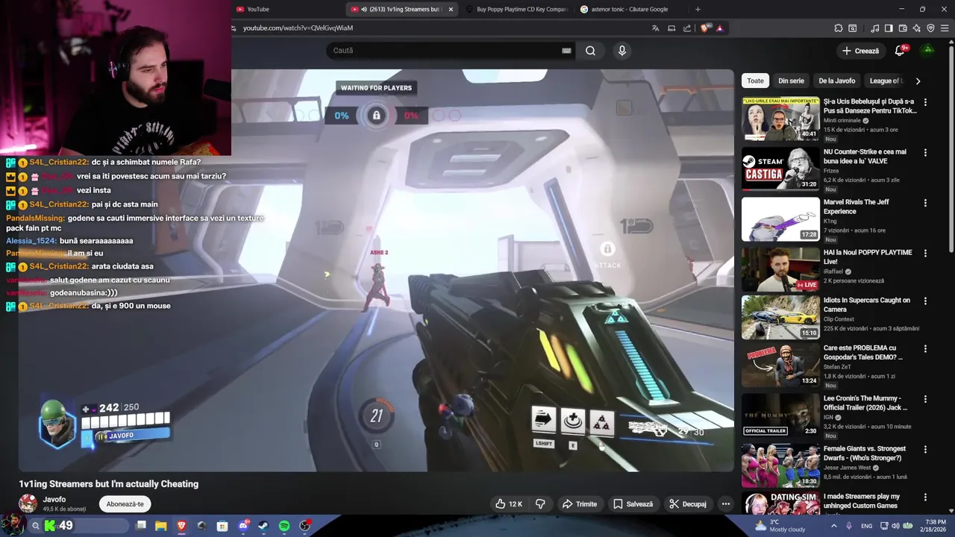Viewport: 955px width, 537px height.
Task: Show more filter chips with right arrow
Action: (918, 81)
